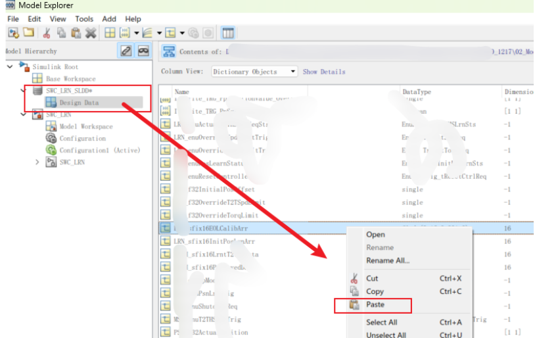This screenshot has height=338, width=535.
Task: Toggle the column details view icon
Action: [228, 33]
